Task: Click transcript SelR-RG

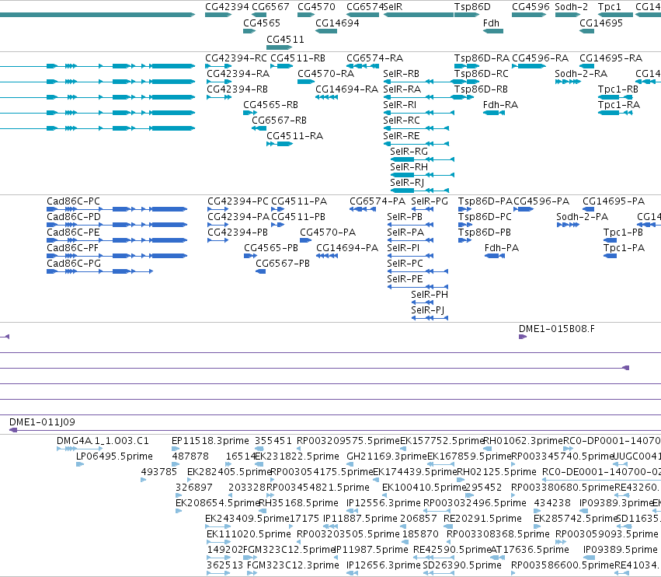Action: (x=422, y=159)
